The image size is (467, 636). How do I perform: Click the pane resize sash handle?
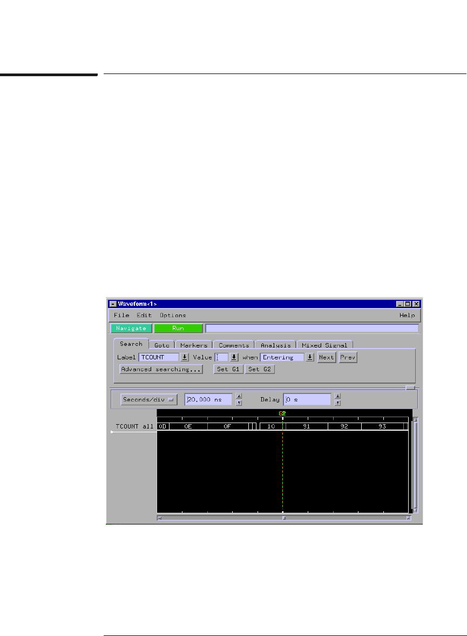click(x=410, y=388)
